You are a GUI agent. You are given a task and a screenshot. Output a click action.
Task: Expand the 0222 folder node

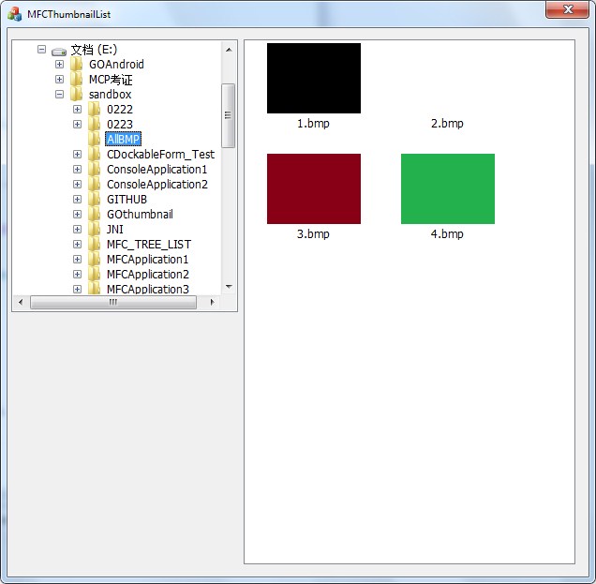[x=77, y=109]
